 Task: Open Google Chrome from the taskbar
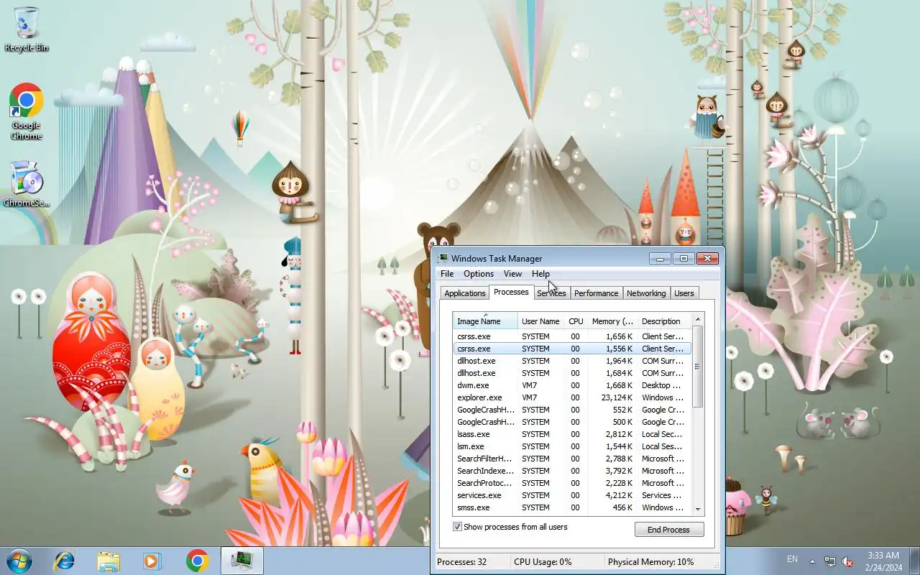click(x=197, y=561)
